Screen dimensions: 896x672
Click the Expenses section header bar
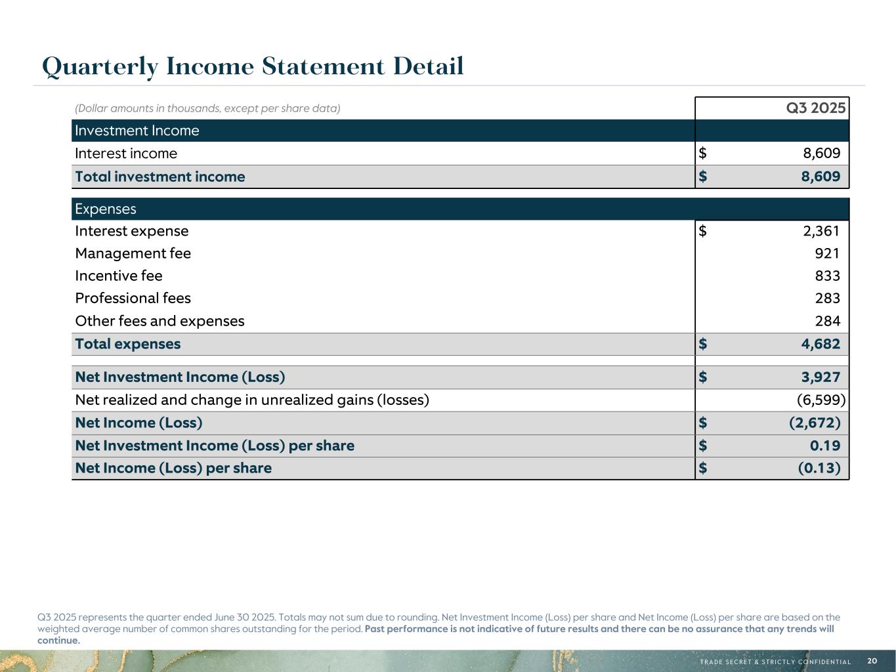pyautogui.click(x=106, y=209)
